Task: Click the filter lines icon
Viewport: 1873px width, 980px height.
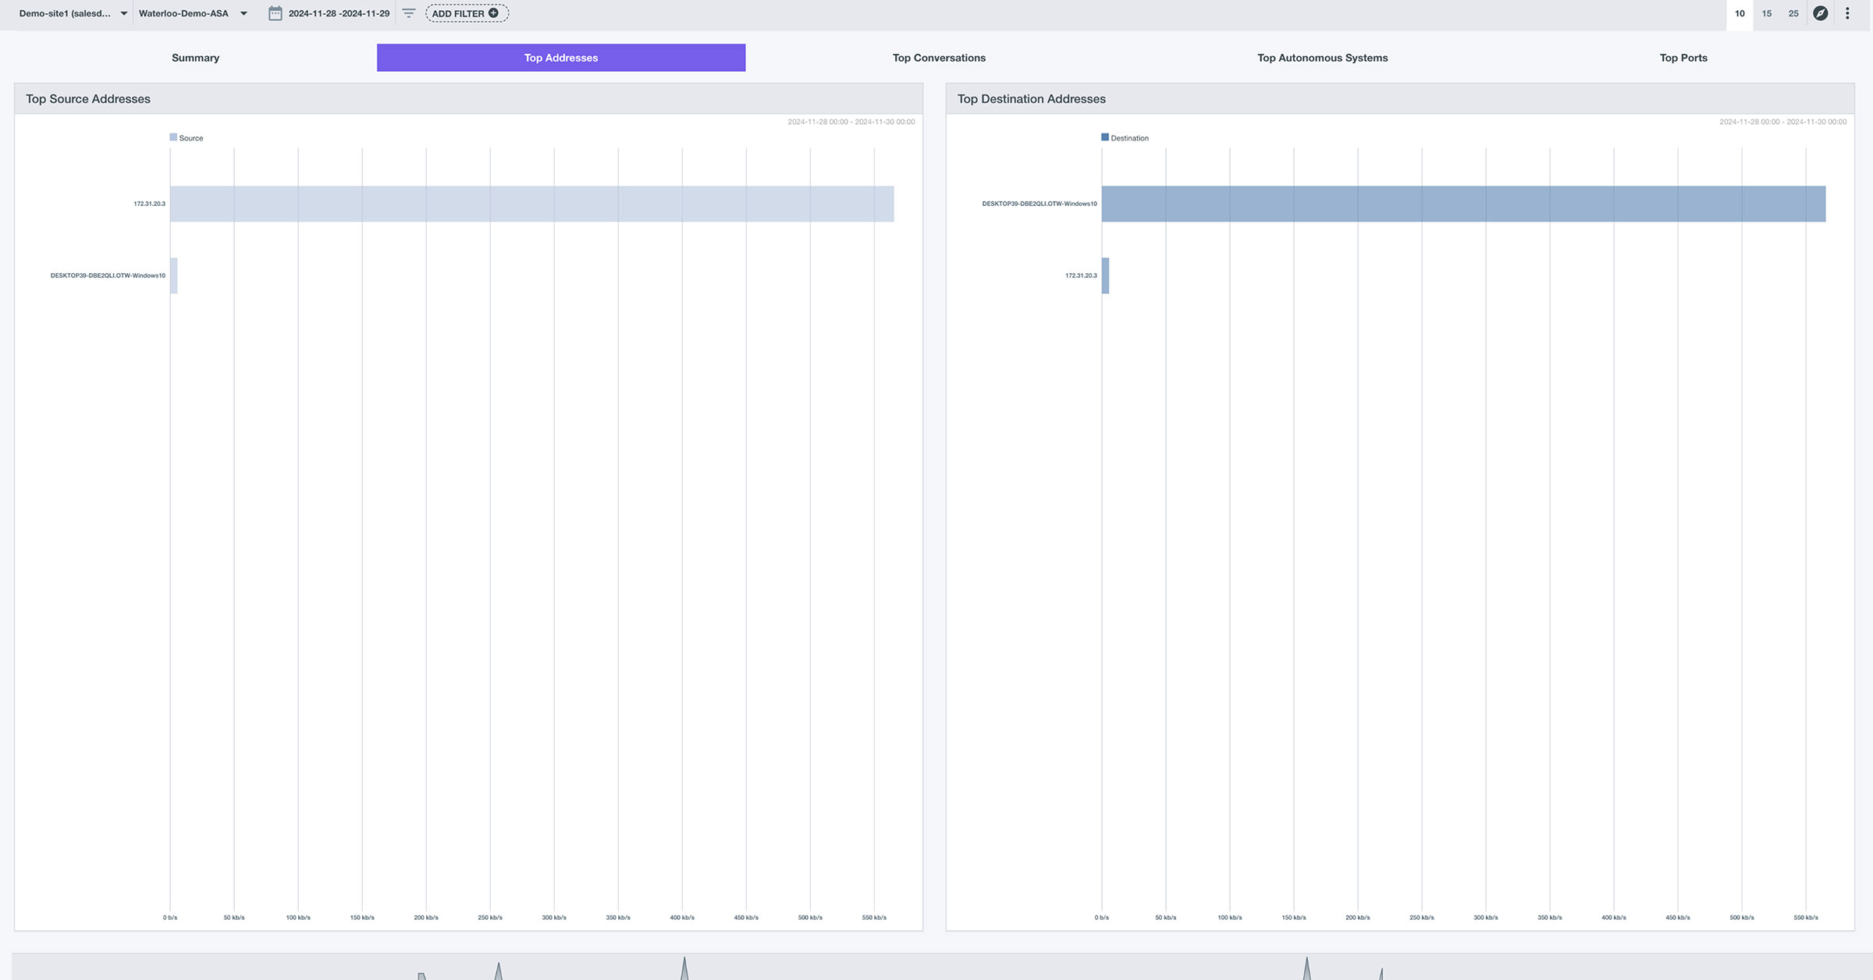Action: 408,13
